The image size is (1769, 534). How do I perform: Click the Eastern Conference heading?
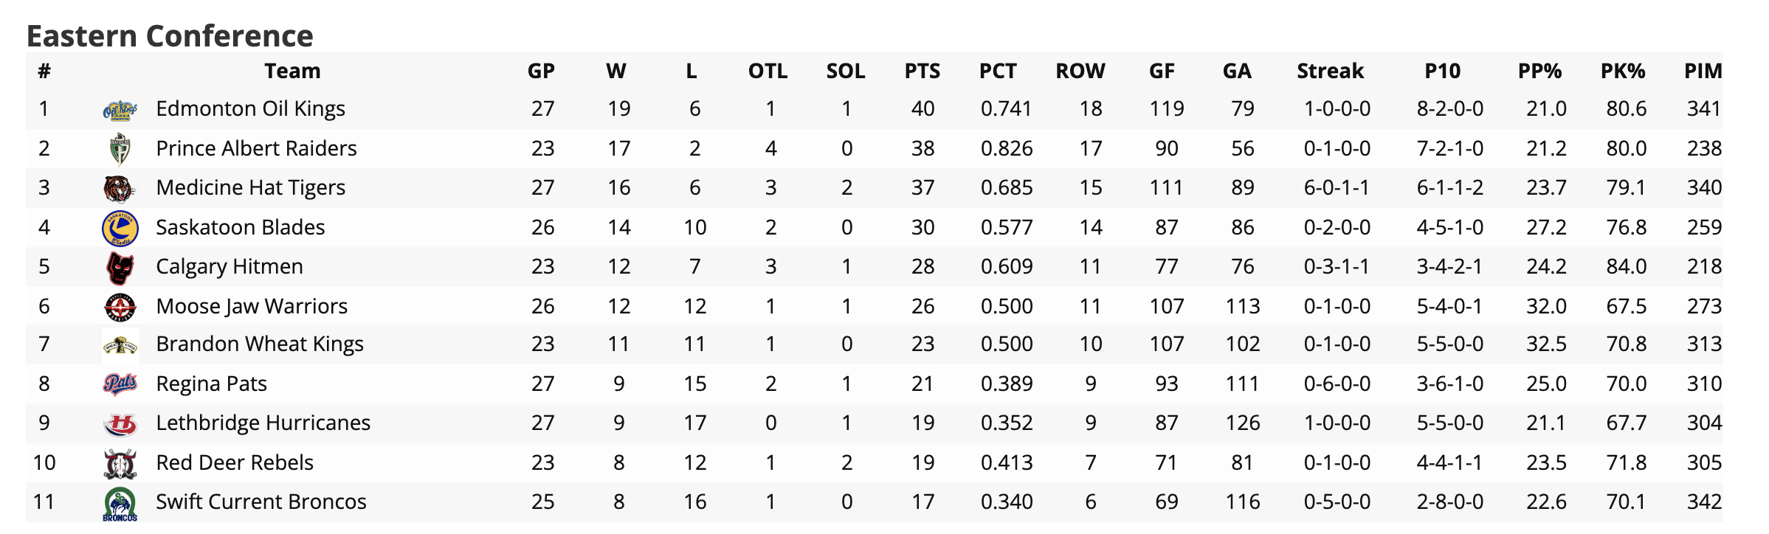[170, 35]
